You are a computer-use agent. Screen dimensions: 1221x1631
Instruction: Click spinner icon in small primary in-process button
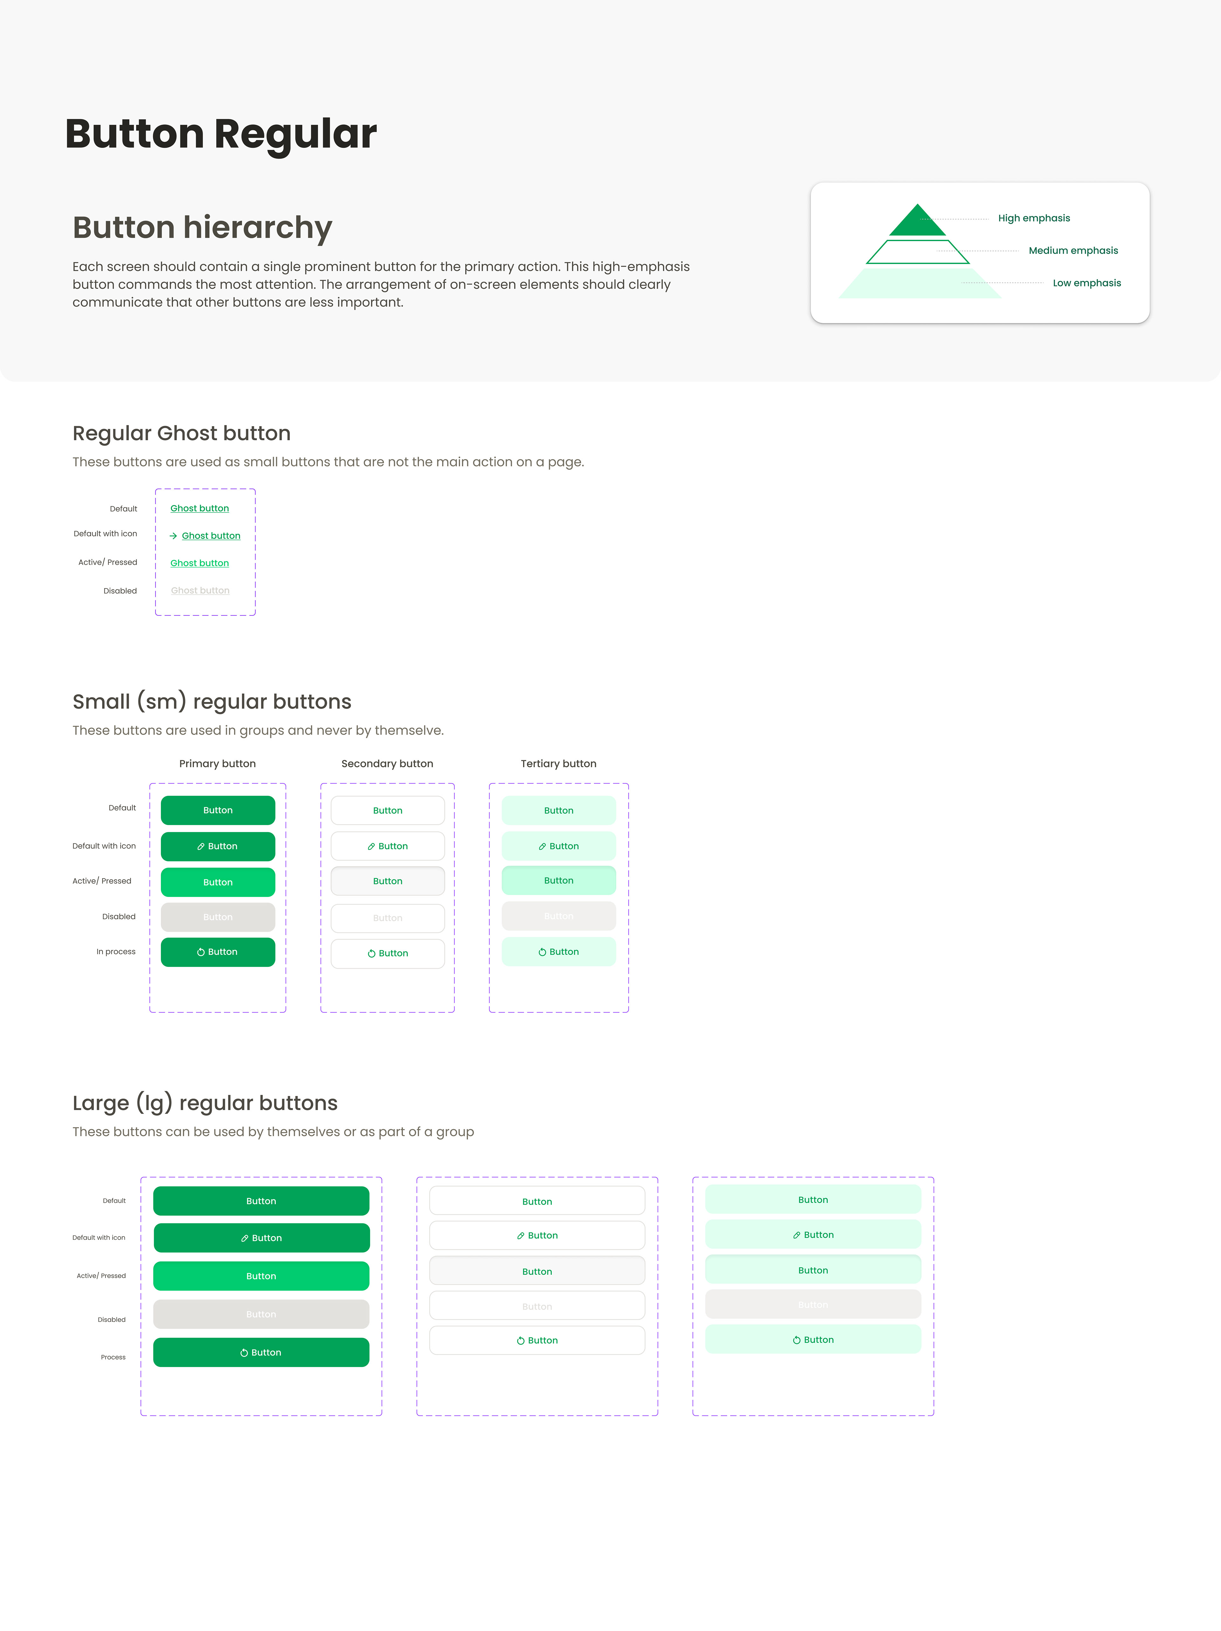point(201,952)
